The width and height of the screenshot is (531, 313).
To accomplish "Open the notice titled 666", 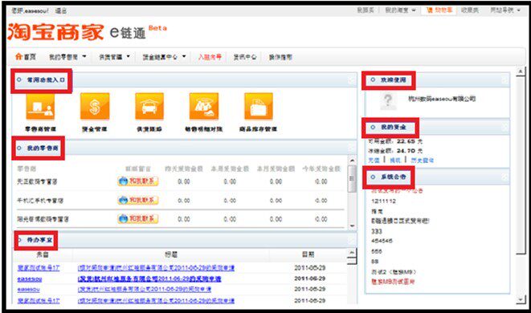I will 377,251.
